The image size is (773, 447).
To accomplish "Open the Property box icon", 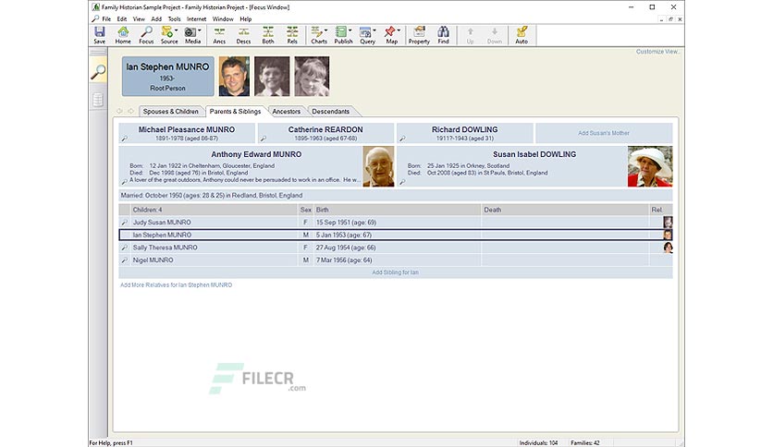I will (419, 35).
